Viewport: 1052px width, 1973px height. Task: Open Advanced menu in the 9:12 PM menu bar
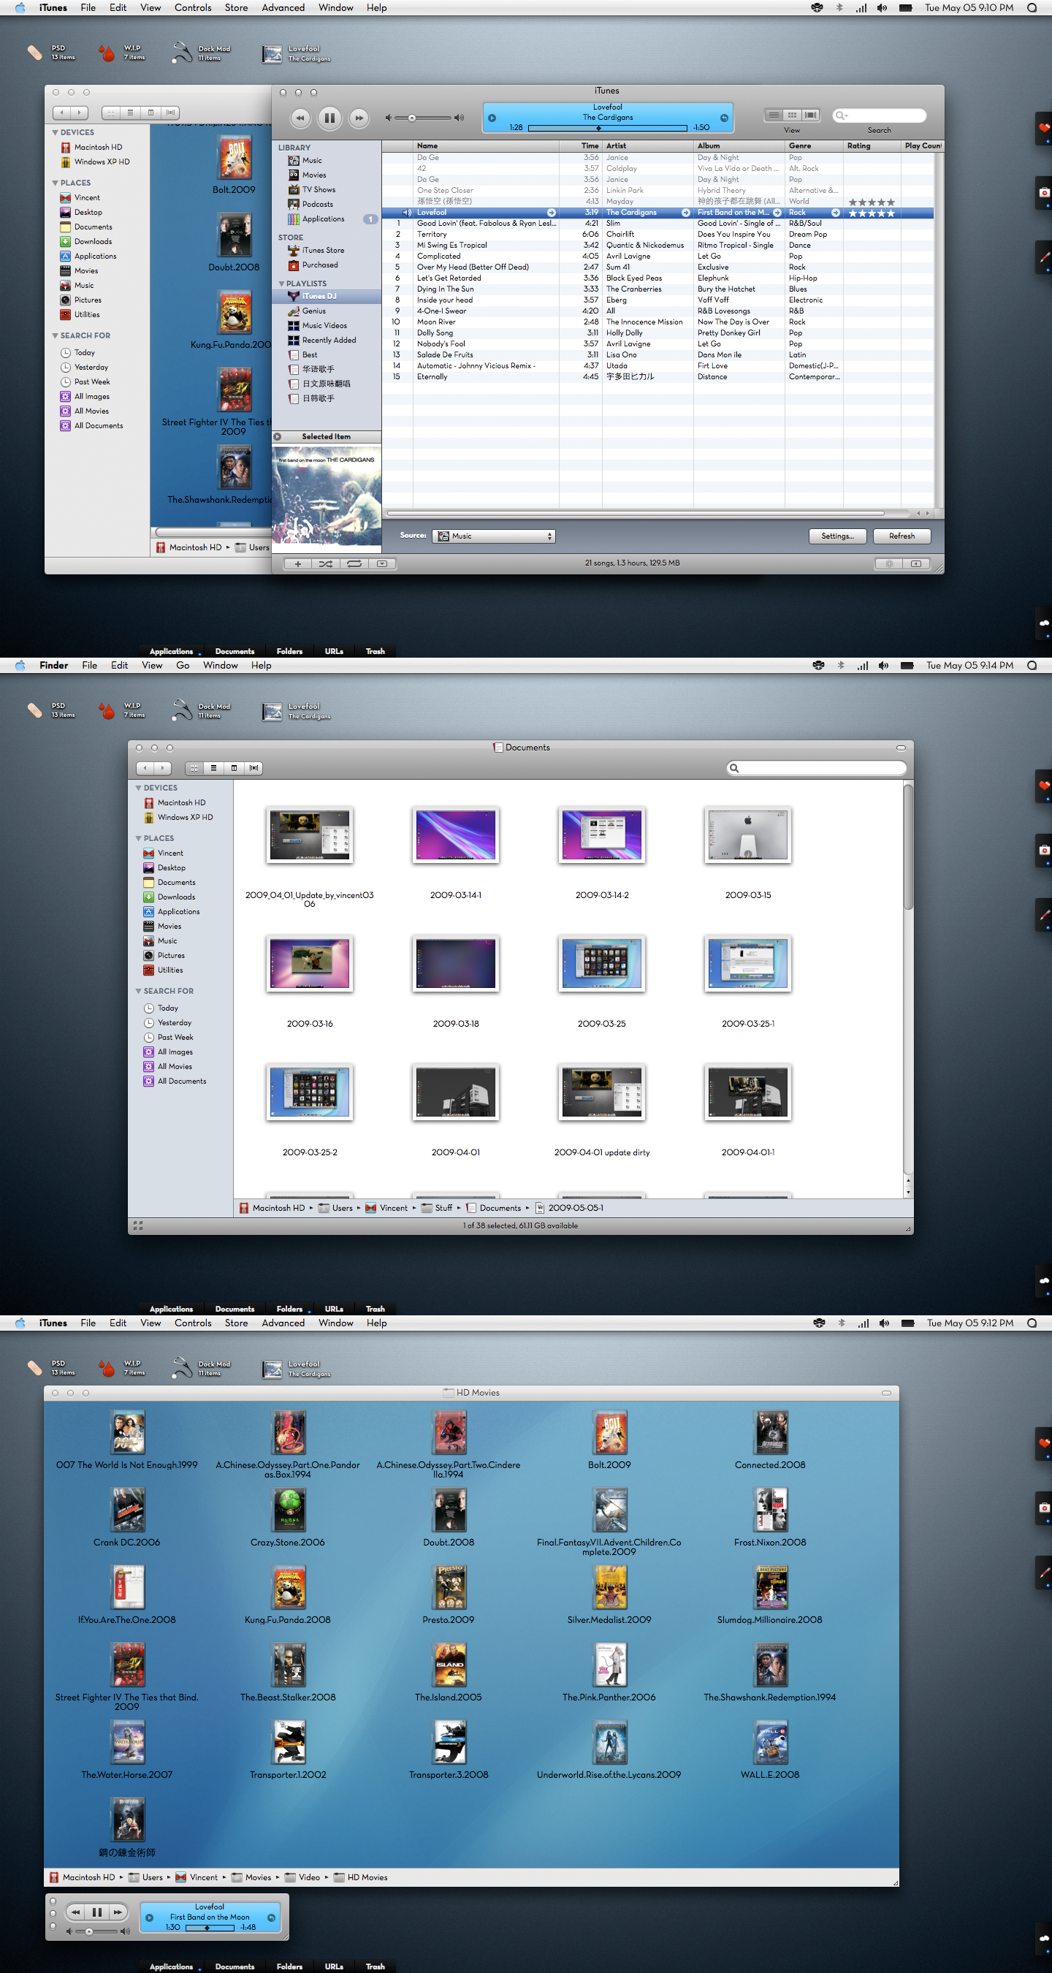coord(283,1323)
